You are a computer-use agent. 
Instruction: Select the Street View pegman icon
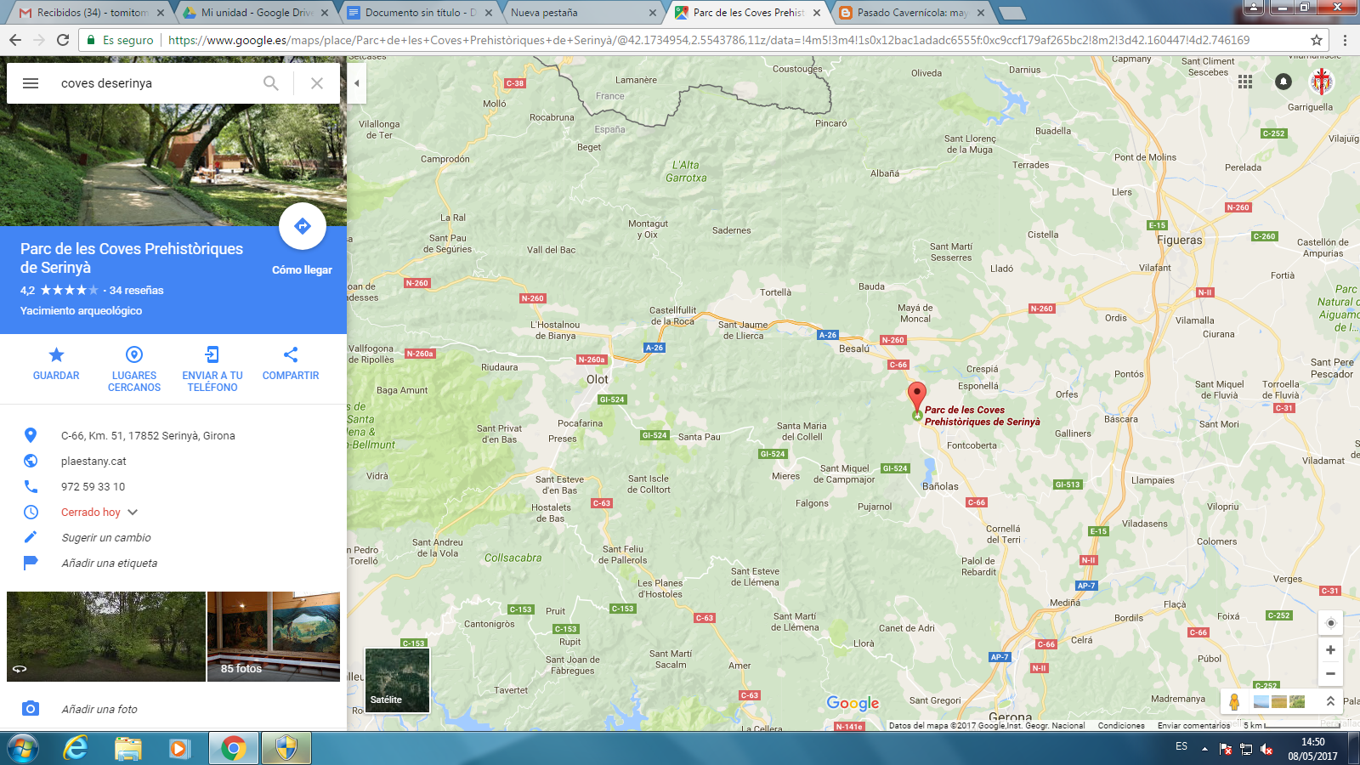pyautogui.click(x=1234, y=702)
